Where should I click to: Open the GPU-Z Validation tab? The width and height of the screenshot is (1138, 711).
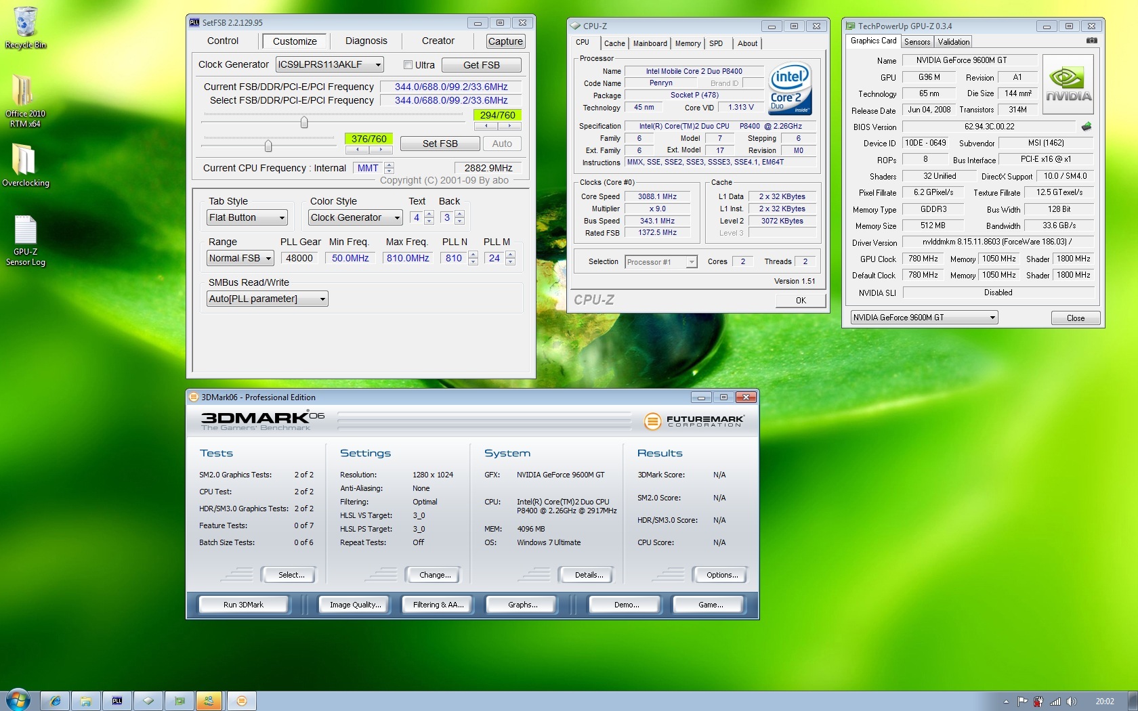tap(954, 42)
